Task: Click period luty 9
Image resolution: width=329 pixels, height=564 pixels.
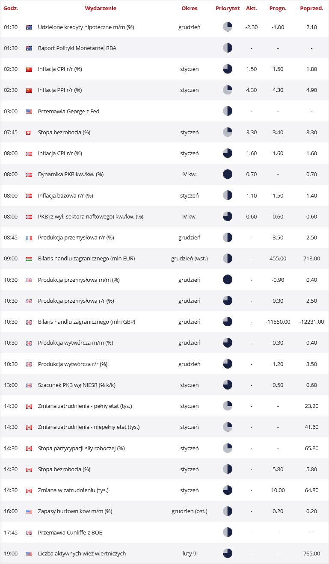Action: click(190, 553)
